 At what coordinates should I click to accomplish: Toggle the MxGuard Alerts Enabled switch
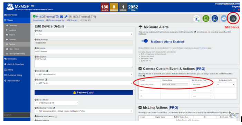[145, 41]
